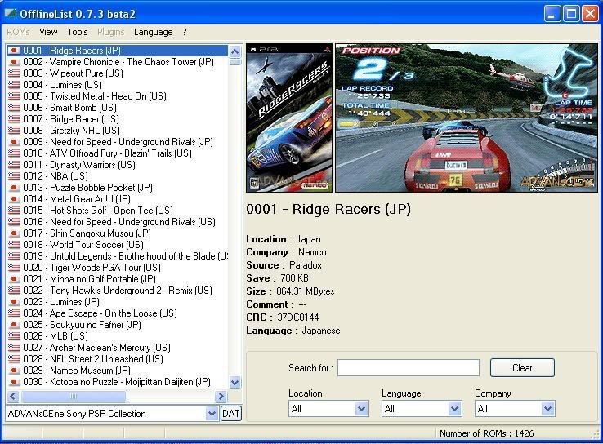Click the horizontal scroll left arrow
This screenshot has width=603, height=444.
[x=13, y=396]
